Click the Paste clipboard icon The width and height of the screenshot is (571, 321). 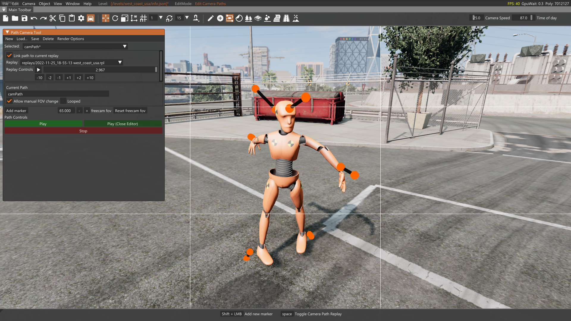(x=72, y=18)
